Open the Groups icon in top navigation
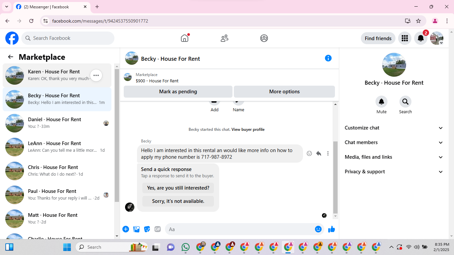Viewport: 454px width, 255px height. (264, 38)
